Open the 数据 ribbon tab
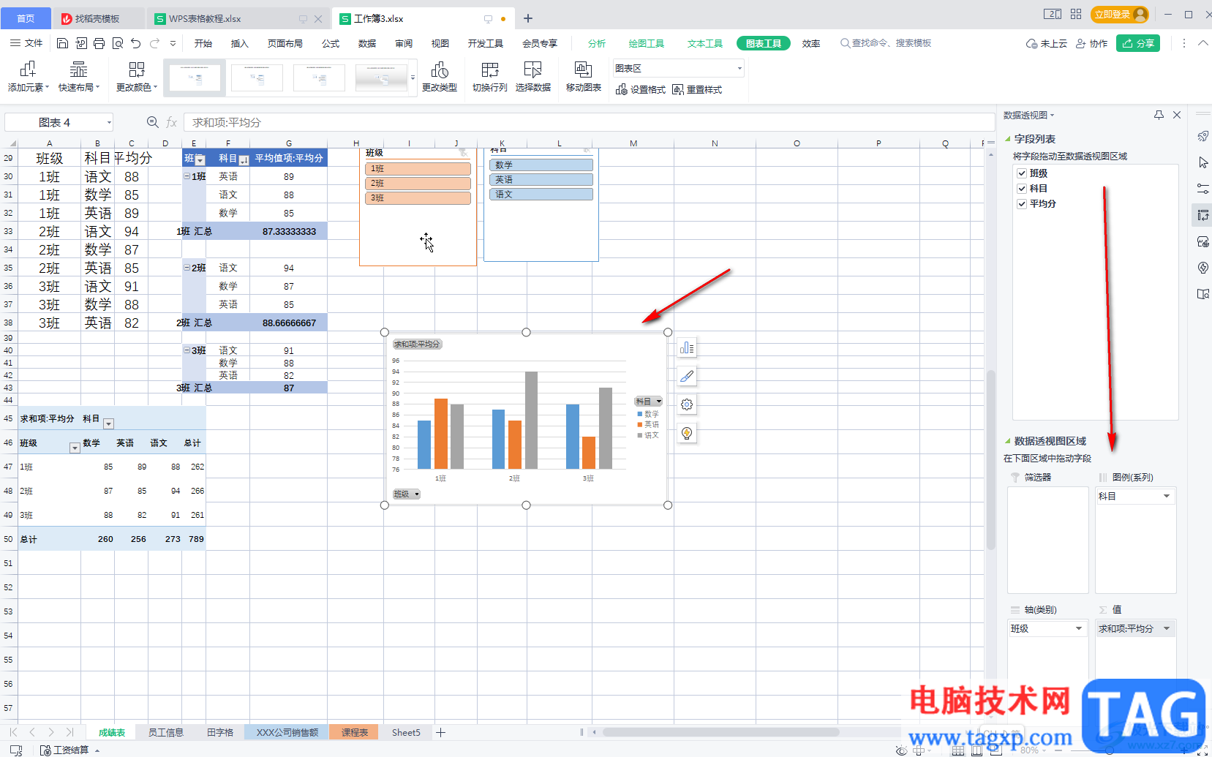Viewport: 1212px width, 757px height. coord(367,43)
